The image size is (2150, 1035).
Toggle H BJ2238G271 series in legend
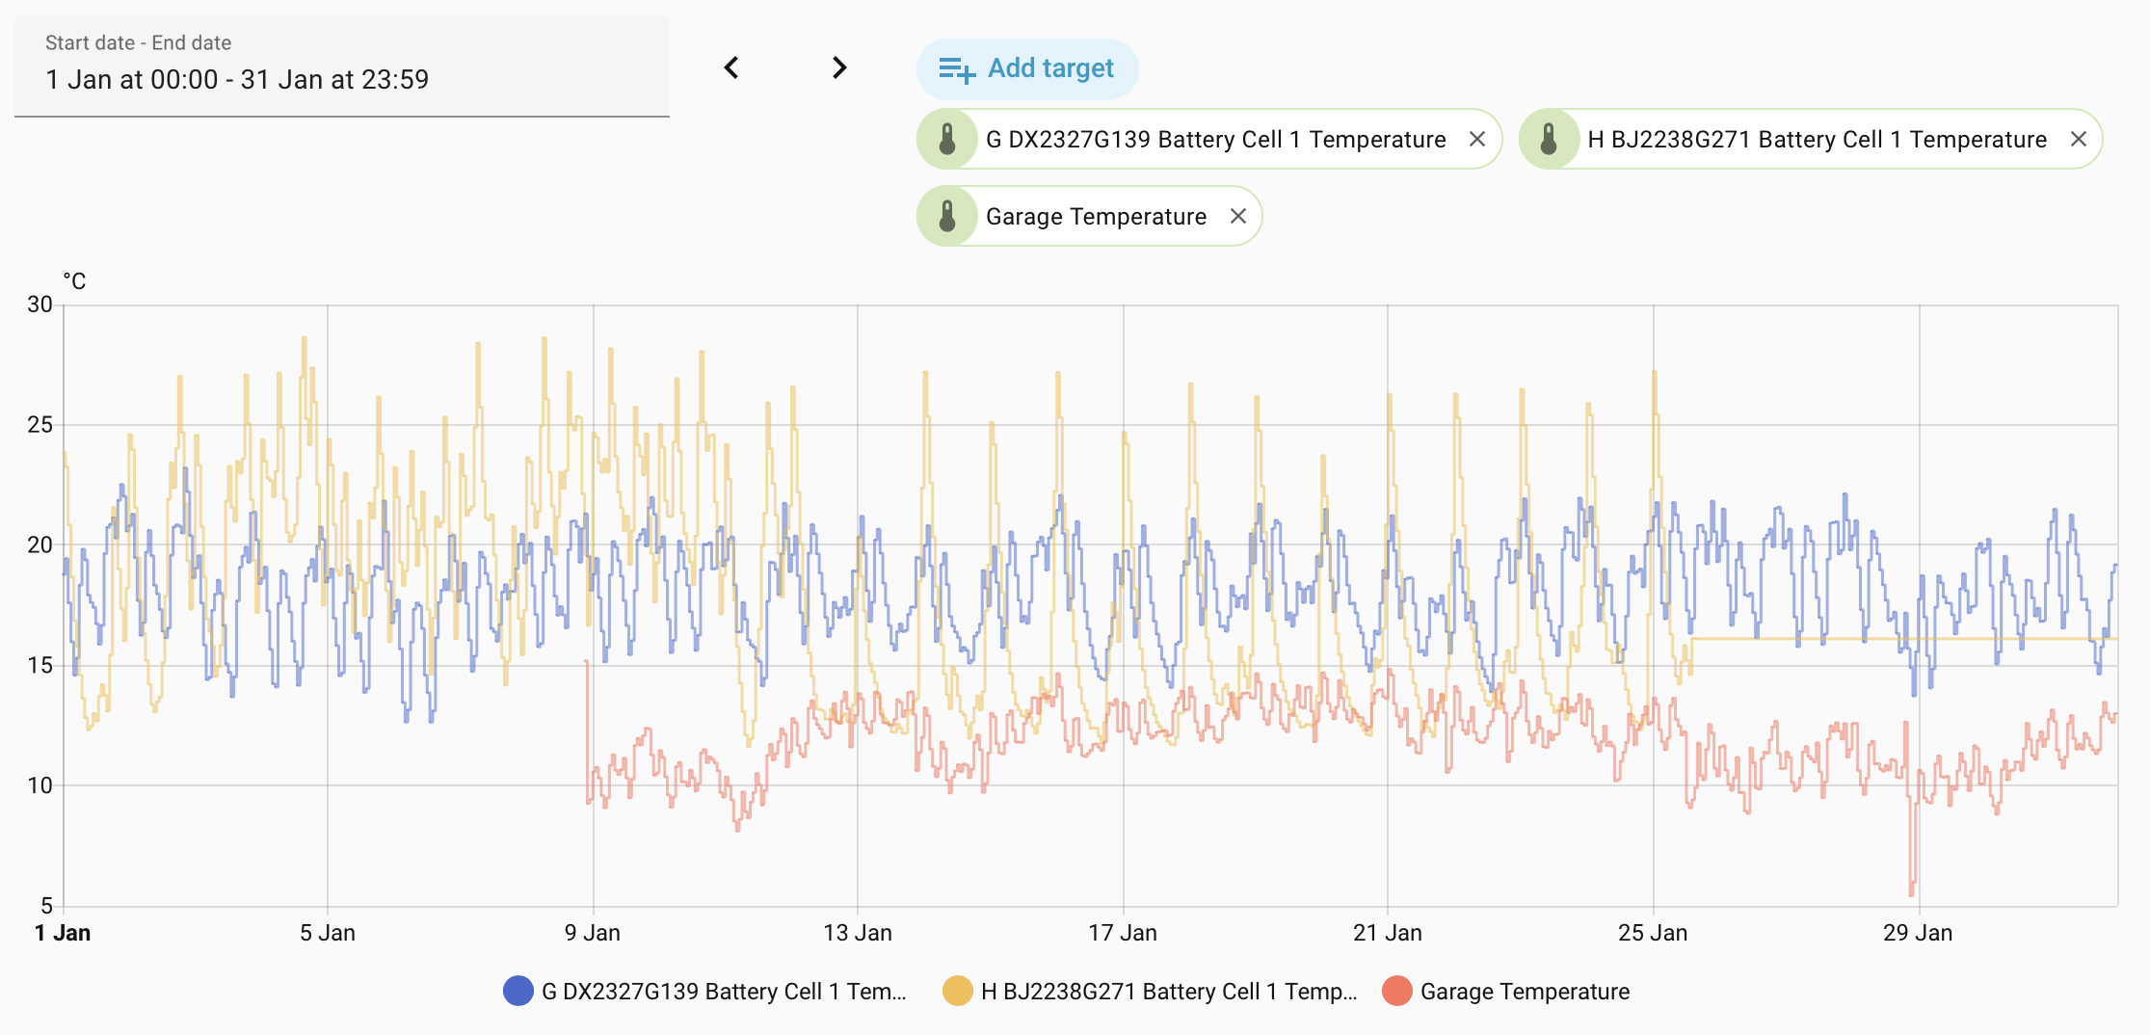click(1168, 992)
